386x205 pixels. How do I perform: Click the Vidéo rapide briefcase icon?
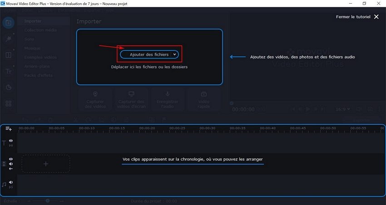click(204, 94)
